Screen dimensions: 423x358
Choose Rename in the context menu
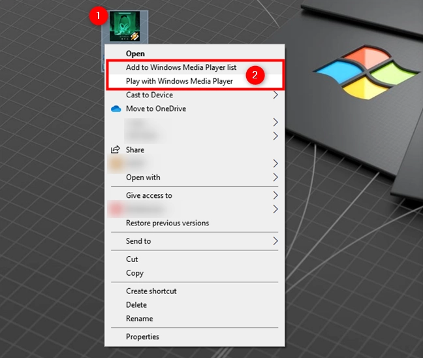(195, 319)
